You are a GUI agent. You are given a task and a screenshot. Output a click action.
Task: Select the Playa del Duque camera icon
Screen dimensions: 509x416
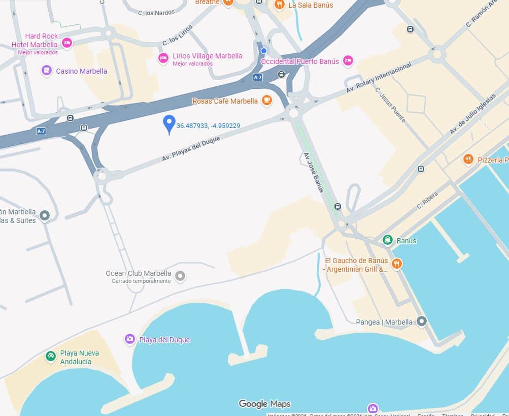tap(130, 339)
